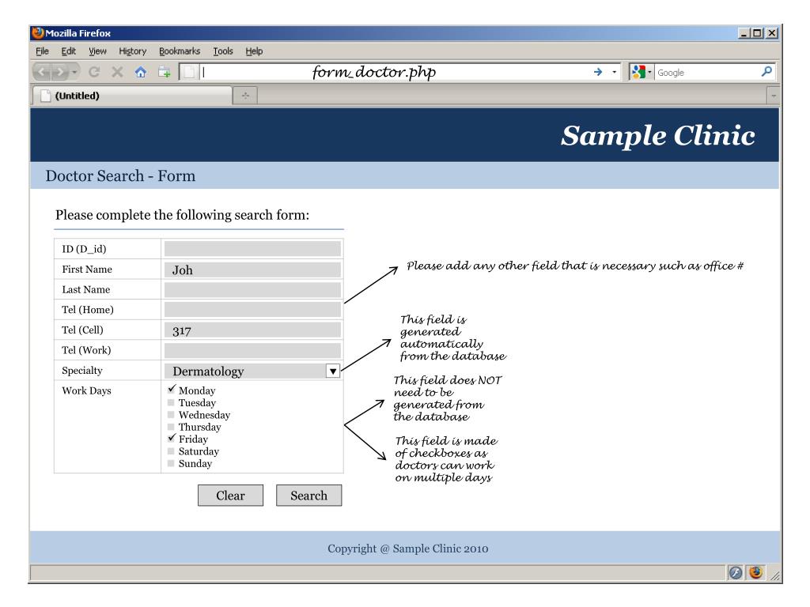
Task: Open the File menu
Action: coord(43,51)
